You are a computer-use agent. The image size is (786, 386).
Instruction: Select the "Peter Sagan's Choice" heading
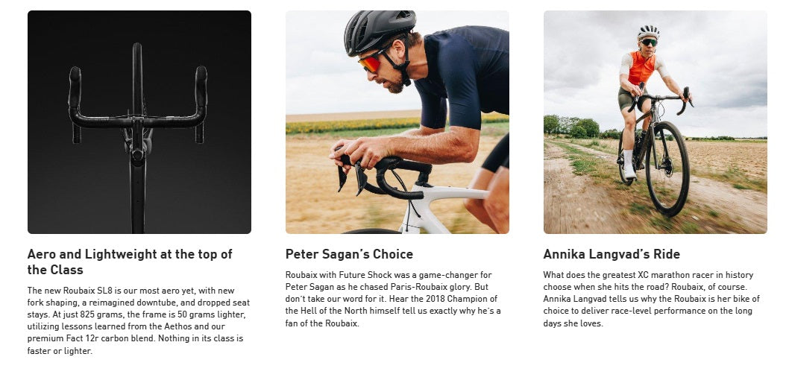coord(349,254)
